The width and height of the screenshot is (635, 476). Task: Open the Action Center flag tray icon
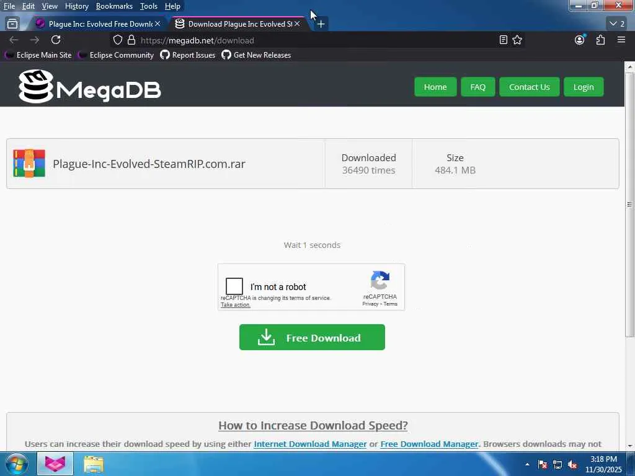coord(543,465)
